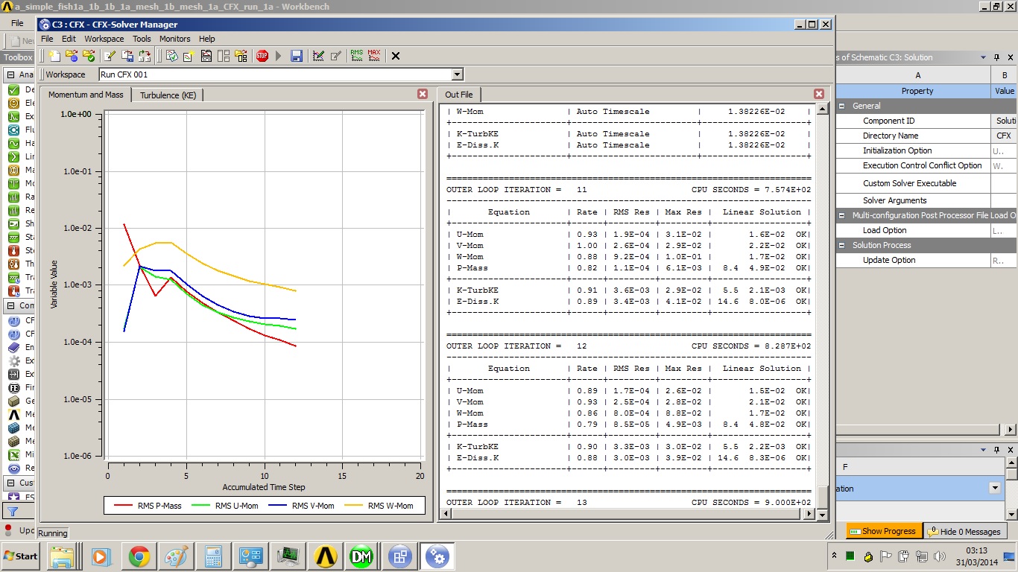
Task: Toggle the RMS P-Mass legend entry
Action: (x=148, y=506)
